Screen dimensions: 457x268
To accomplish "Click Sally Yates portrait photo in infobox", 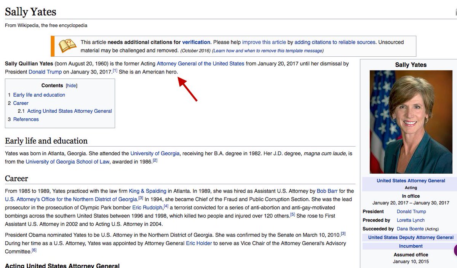I will 411,122.
